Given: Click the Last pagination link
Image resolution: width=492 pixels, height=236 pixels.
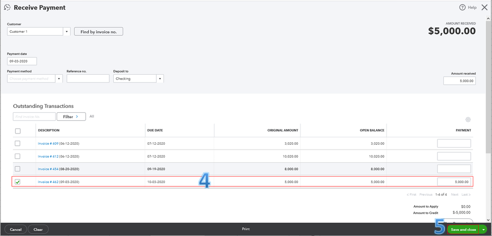Looking at the screenshot, I should pyautogui.click(x=466, y=194).
